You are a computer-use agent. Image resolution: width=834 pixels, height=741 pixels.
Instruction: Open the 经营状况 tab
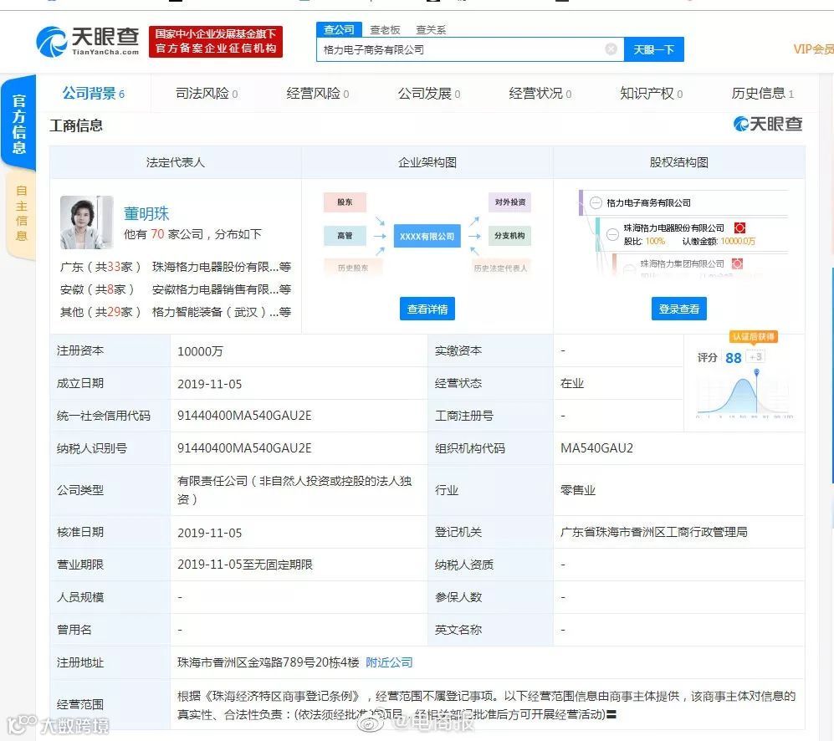(540, 94)
